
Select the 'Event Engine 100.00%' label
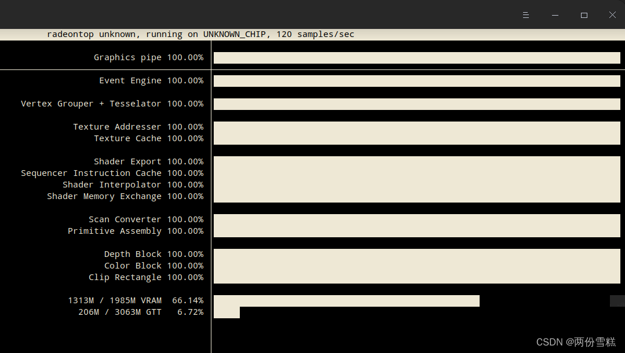pos(151,80)
